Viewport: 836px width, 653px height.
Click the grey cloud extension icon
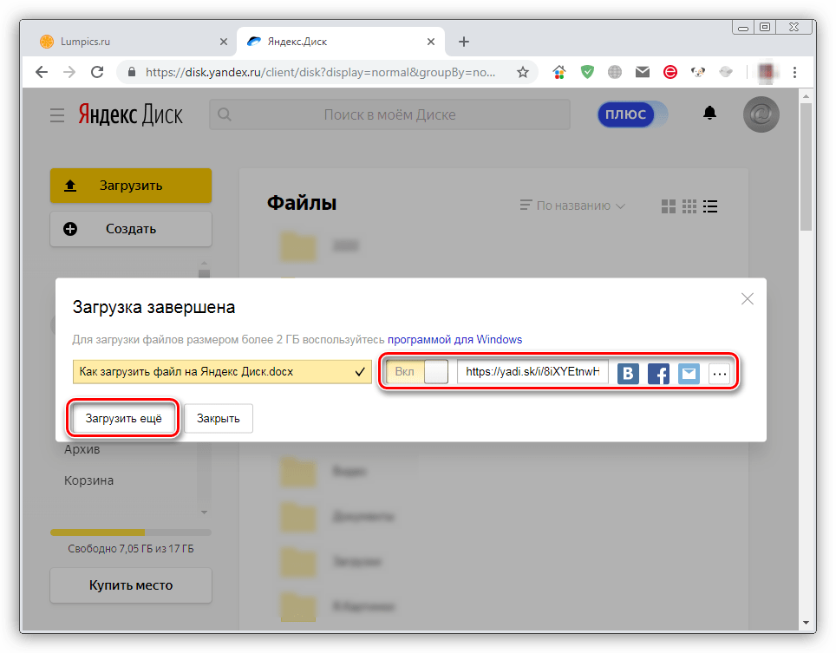(x=726, y=72)
